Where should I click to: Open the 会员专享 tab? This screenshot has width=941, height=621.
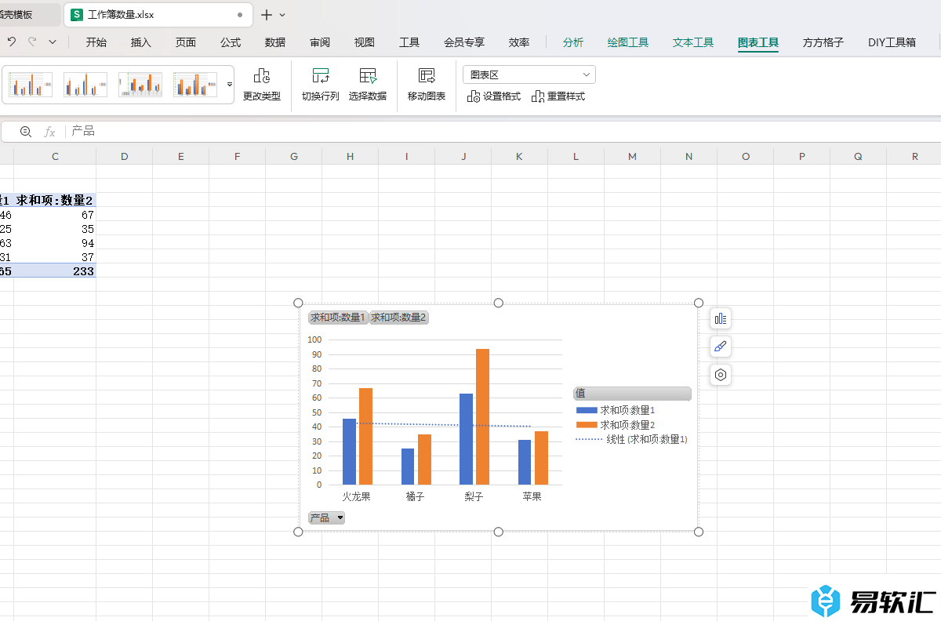tap(464, 42)
